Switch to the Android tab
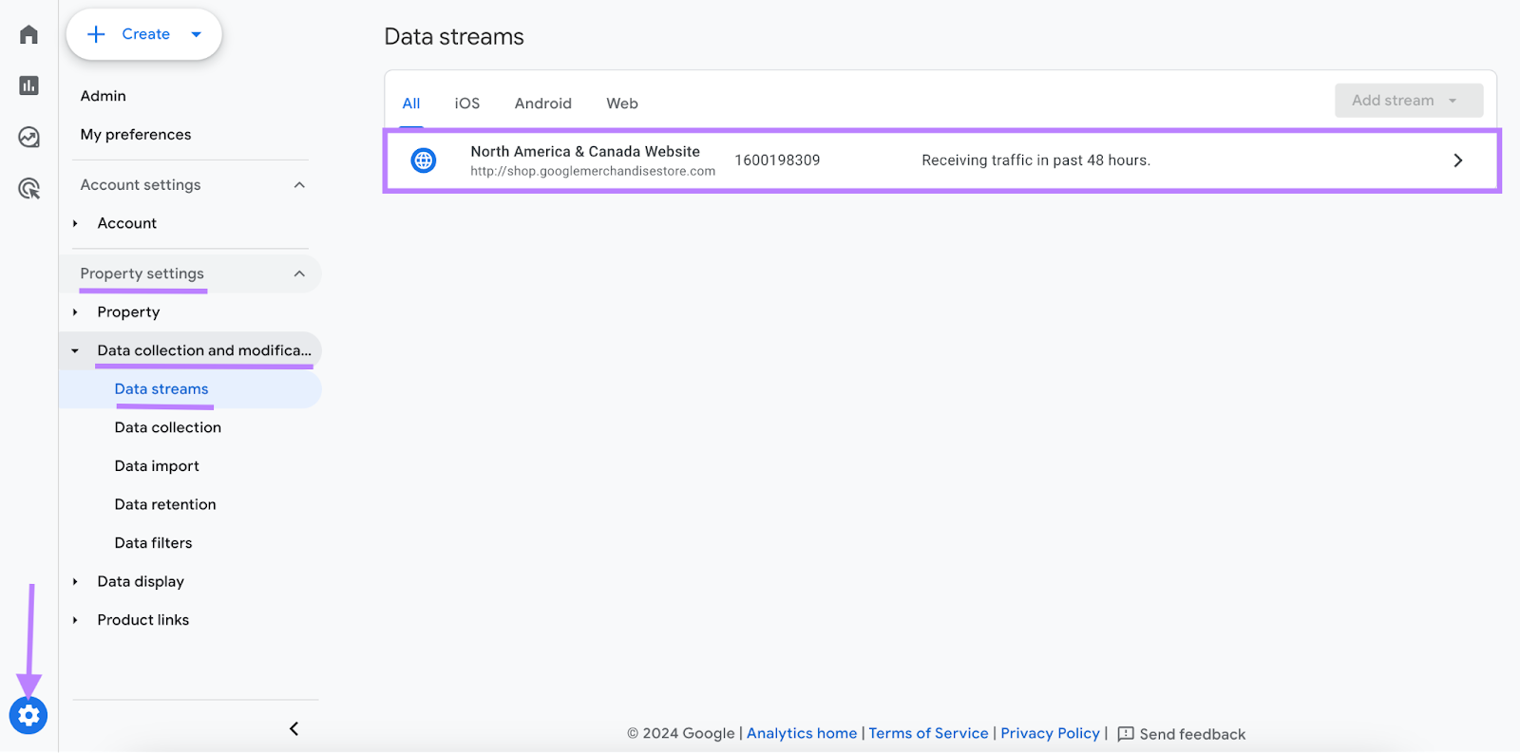Viewport: 1520px width, 753px height. [x=543, y=104]
